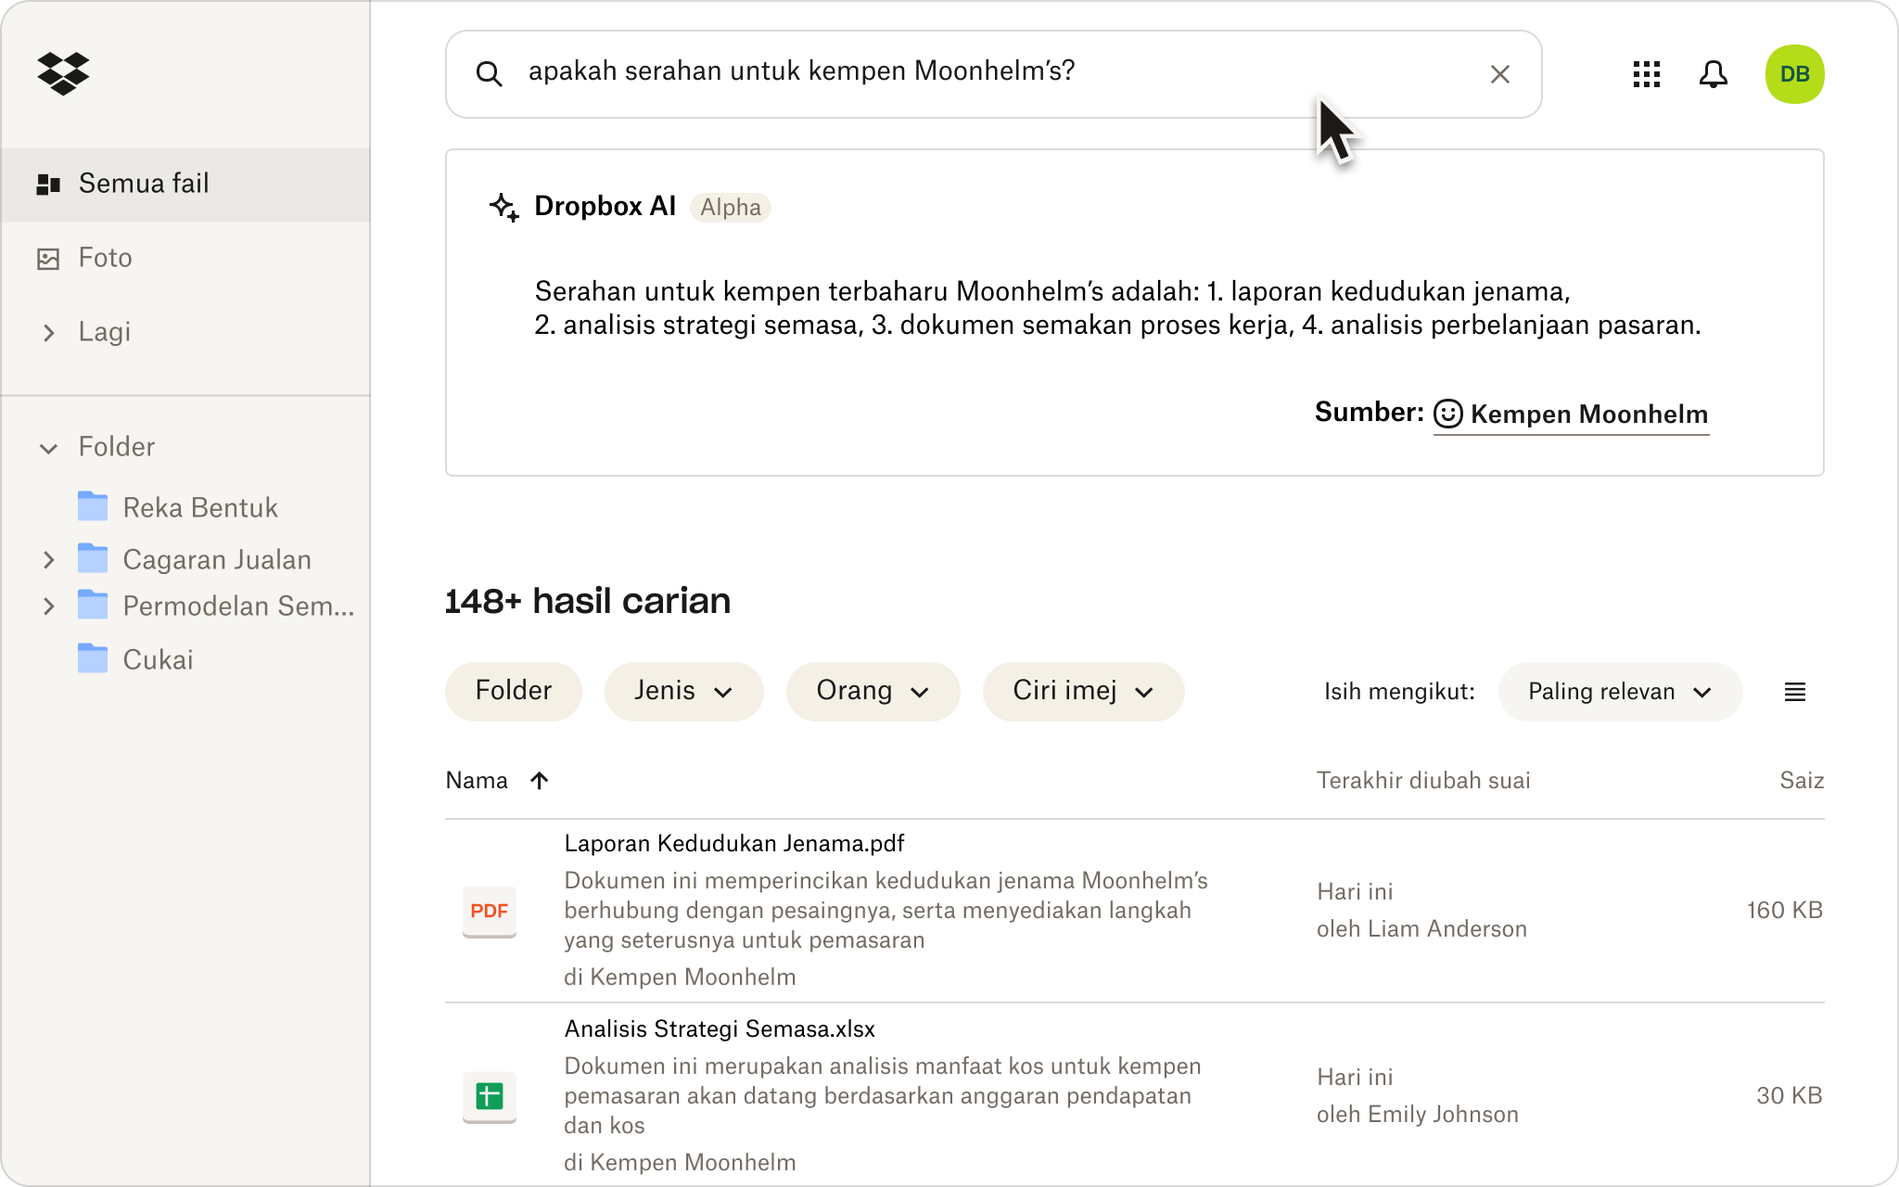Open notifications bell

(1713, 74)
